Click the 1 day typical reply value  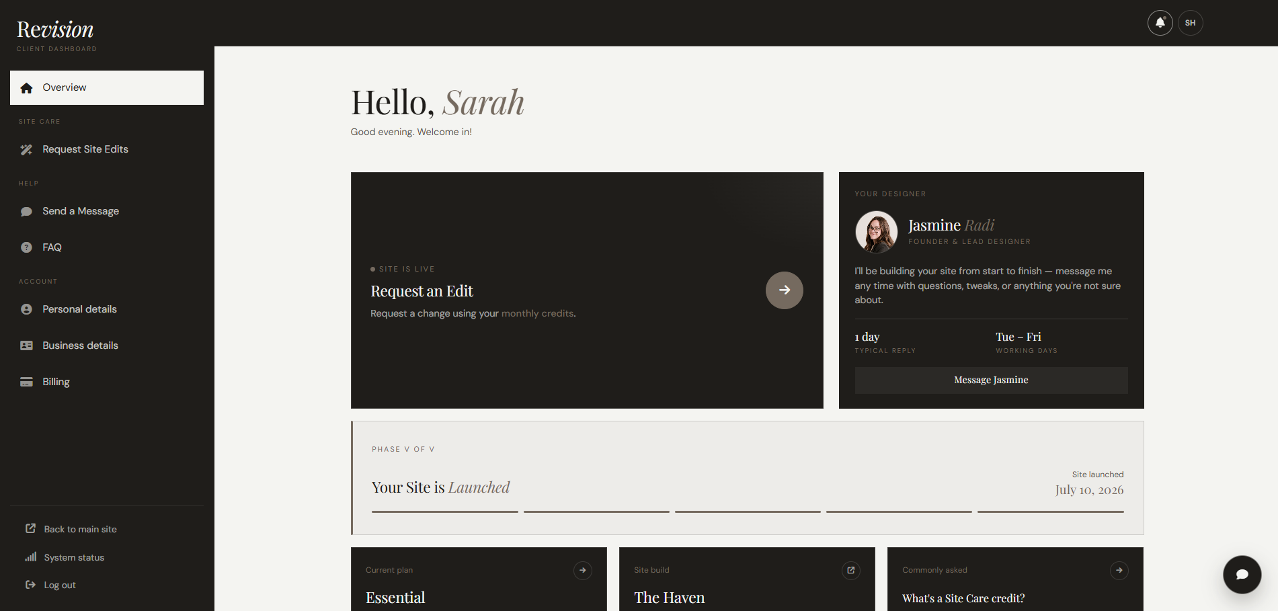tap(867, 337)
